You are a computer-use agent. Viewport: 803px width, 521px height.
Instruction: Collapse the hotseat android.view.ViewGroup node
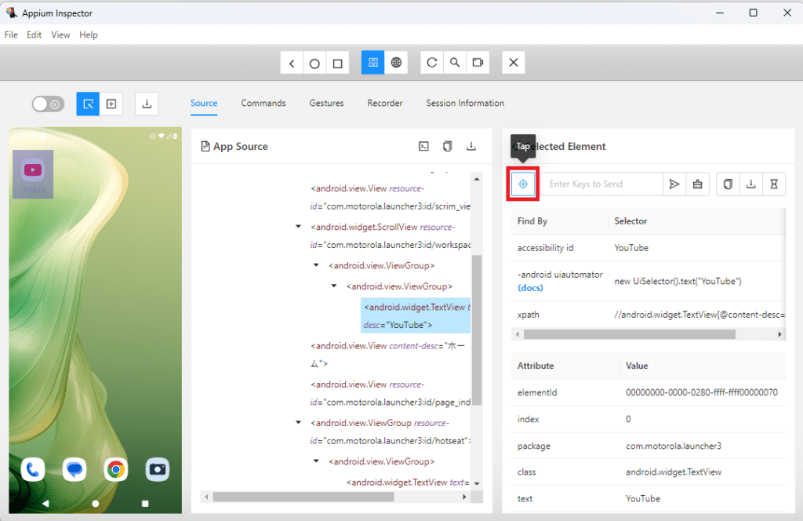click(298, 422)
